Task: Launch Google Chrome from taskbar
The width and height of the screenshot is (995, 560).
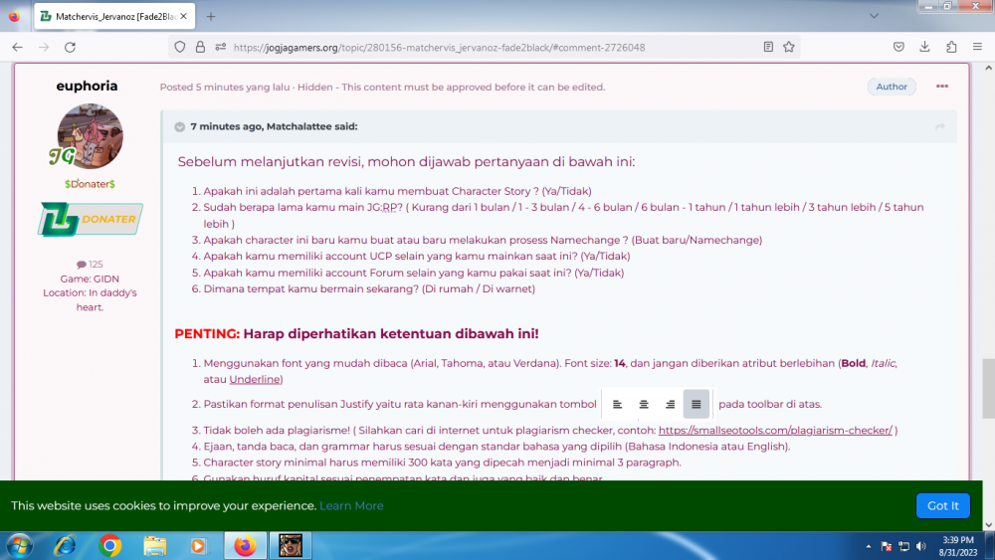Action: 109,546
